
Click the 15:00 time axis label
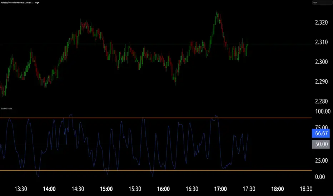pyautogui.click(x=106, y=189)
